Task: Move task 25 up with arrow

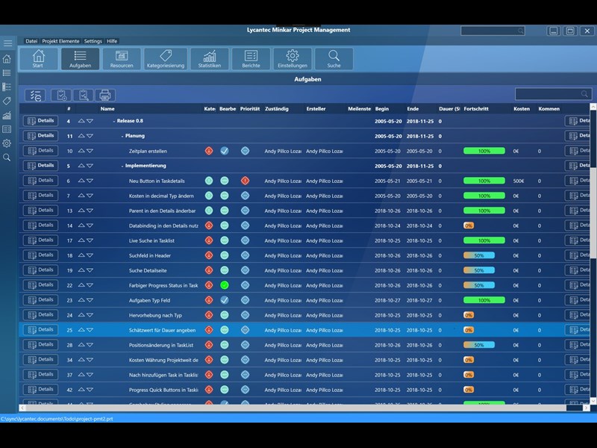Action: 81,329
